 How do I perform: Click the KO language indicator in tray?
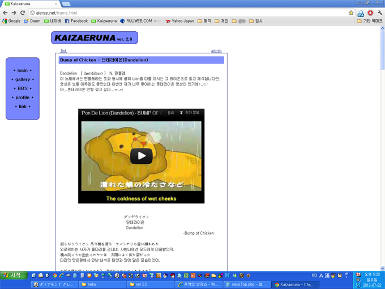pyautogui.click(x=314, y=275)
